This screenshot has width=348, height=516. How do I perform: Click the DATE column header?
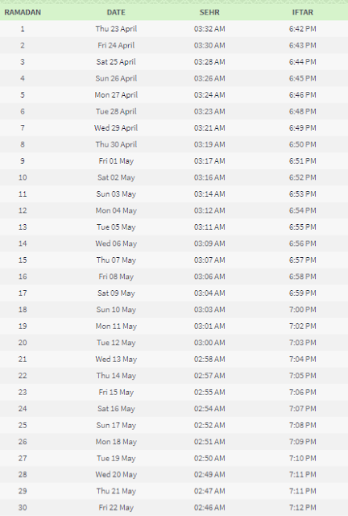[116, 13]
